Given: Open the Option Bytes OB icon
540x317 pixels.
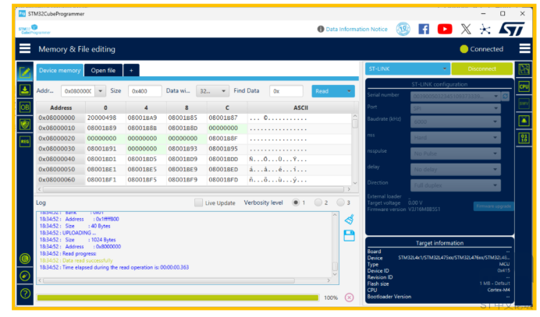Looking at the screenshot, I should coord(25,107).
